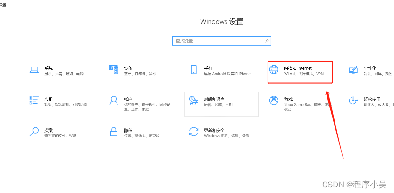Image resolution: width=394 pixels, height=193 pixels.
Task: Open the Network globe icon
Action: [274, 70]
